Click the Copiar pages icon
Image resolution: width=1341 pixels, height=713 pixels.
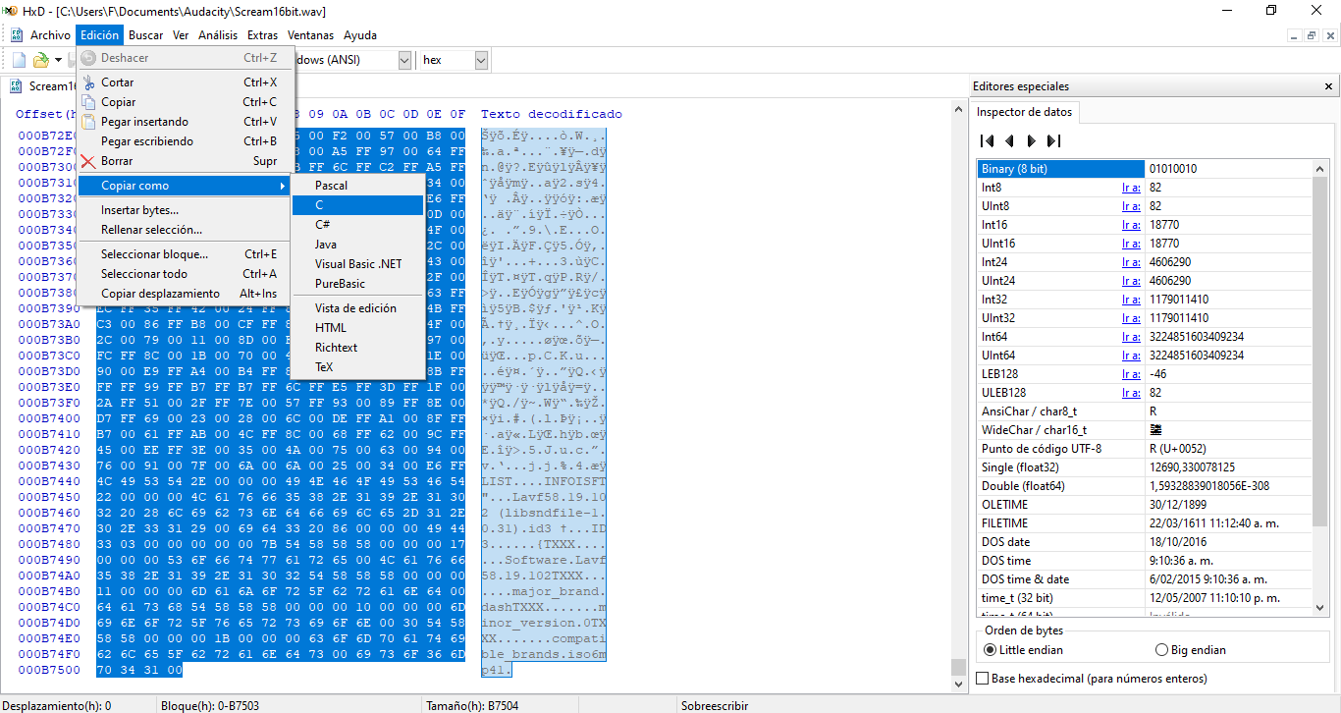point(88,102)
